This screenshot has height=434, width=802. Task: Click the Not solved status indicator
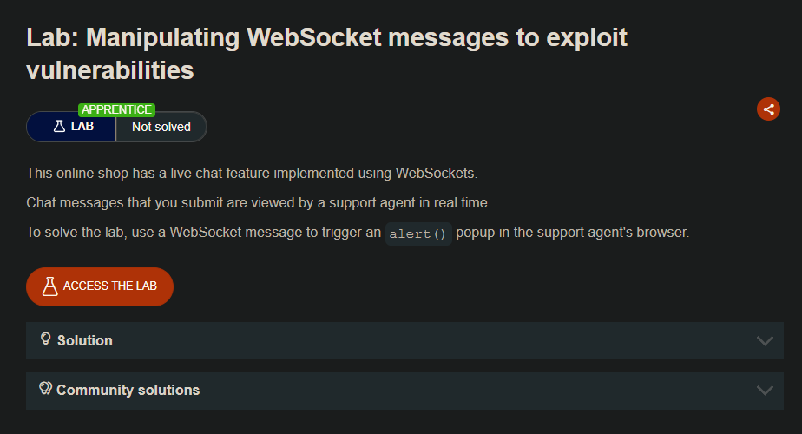point(161,127)
